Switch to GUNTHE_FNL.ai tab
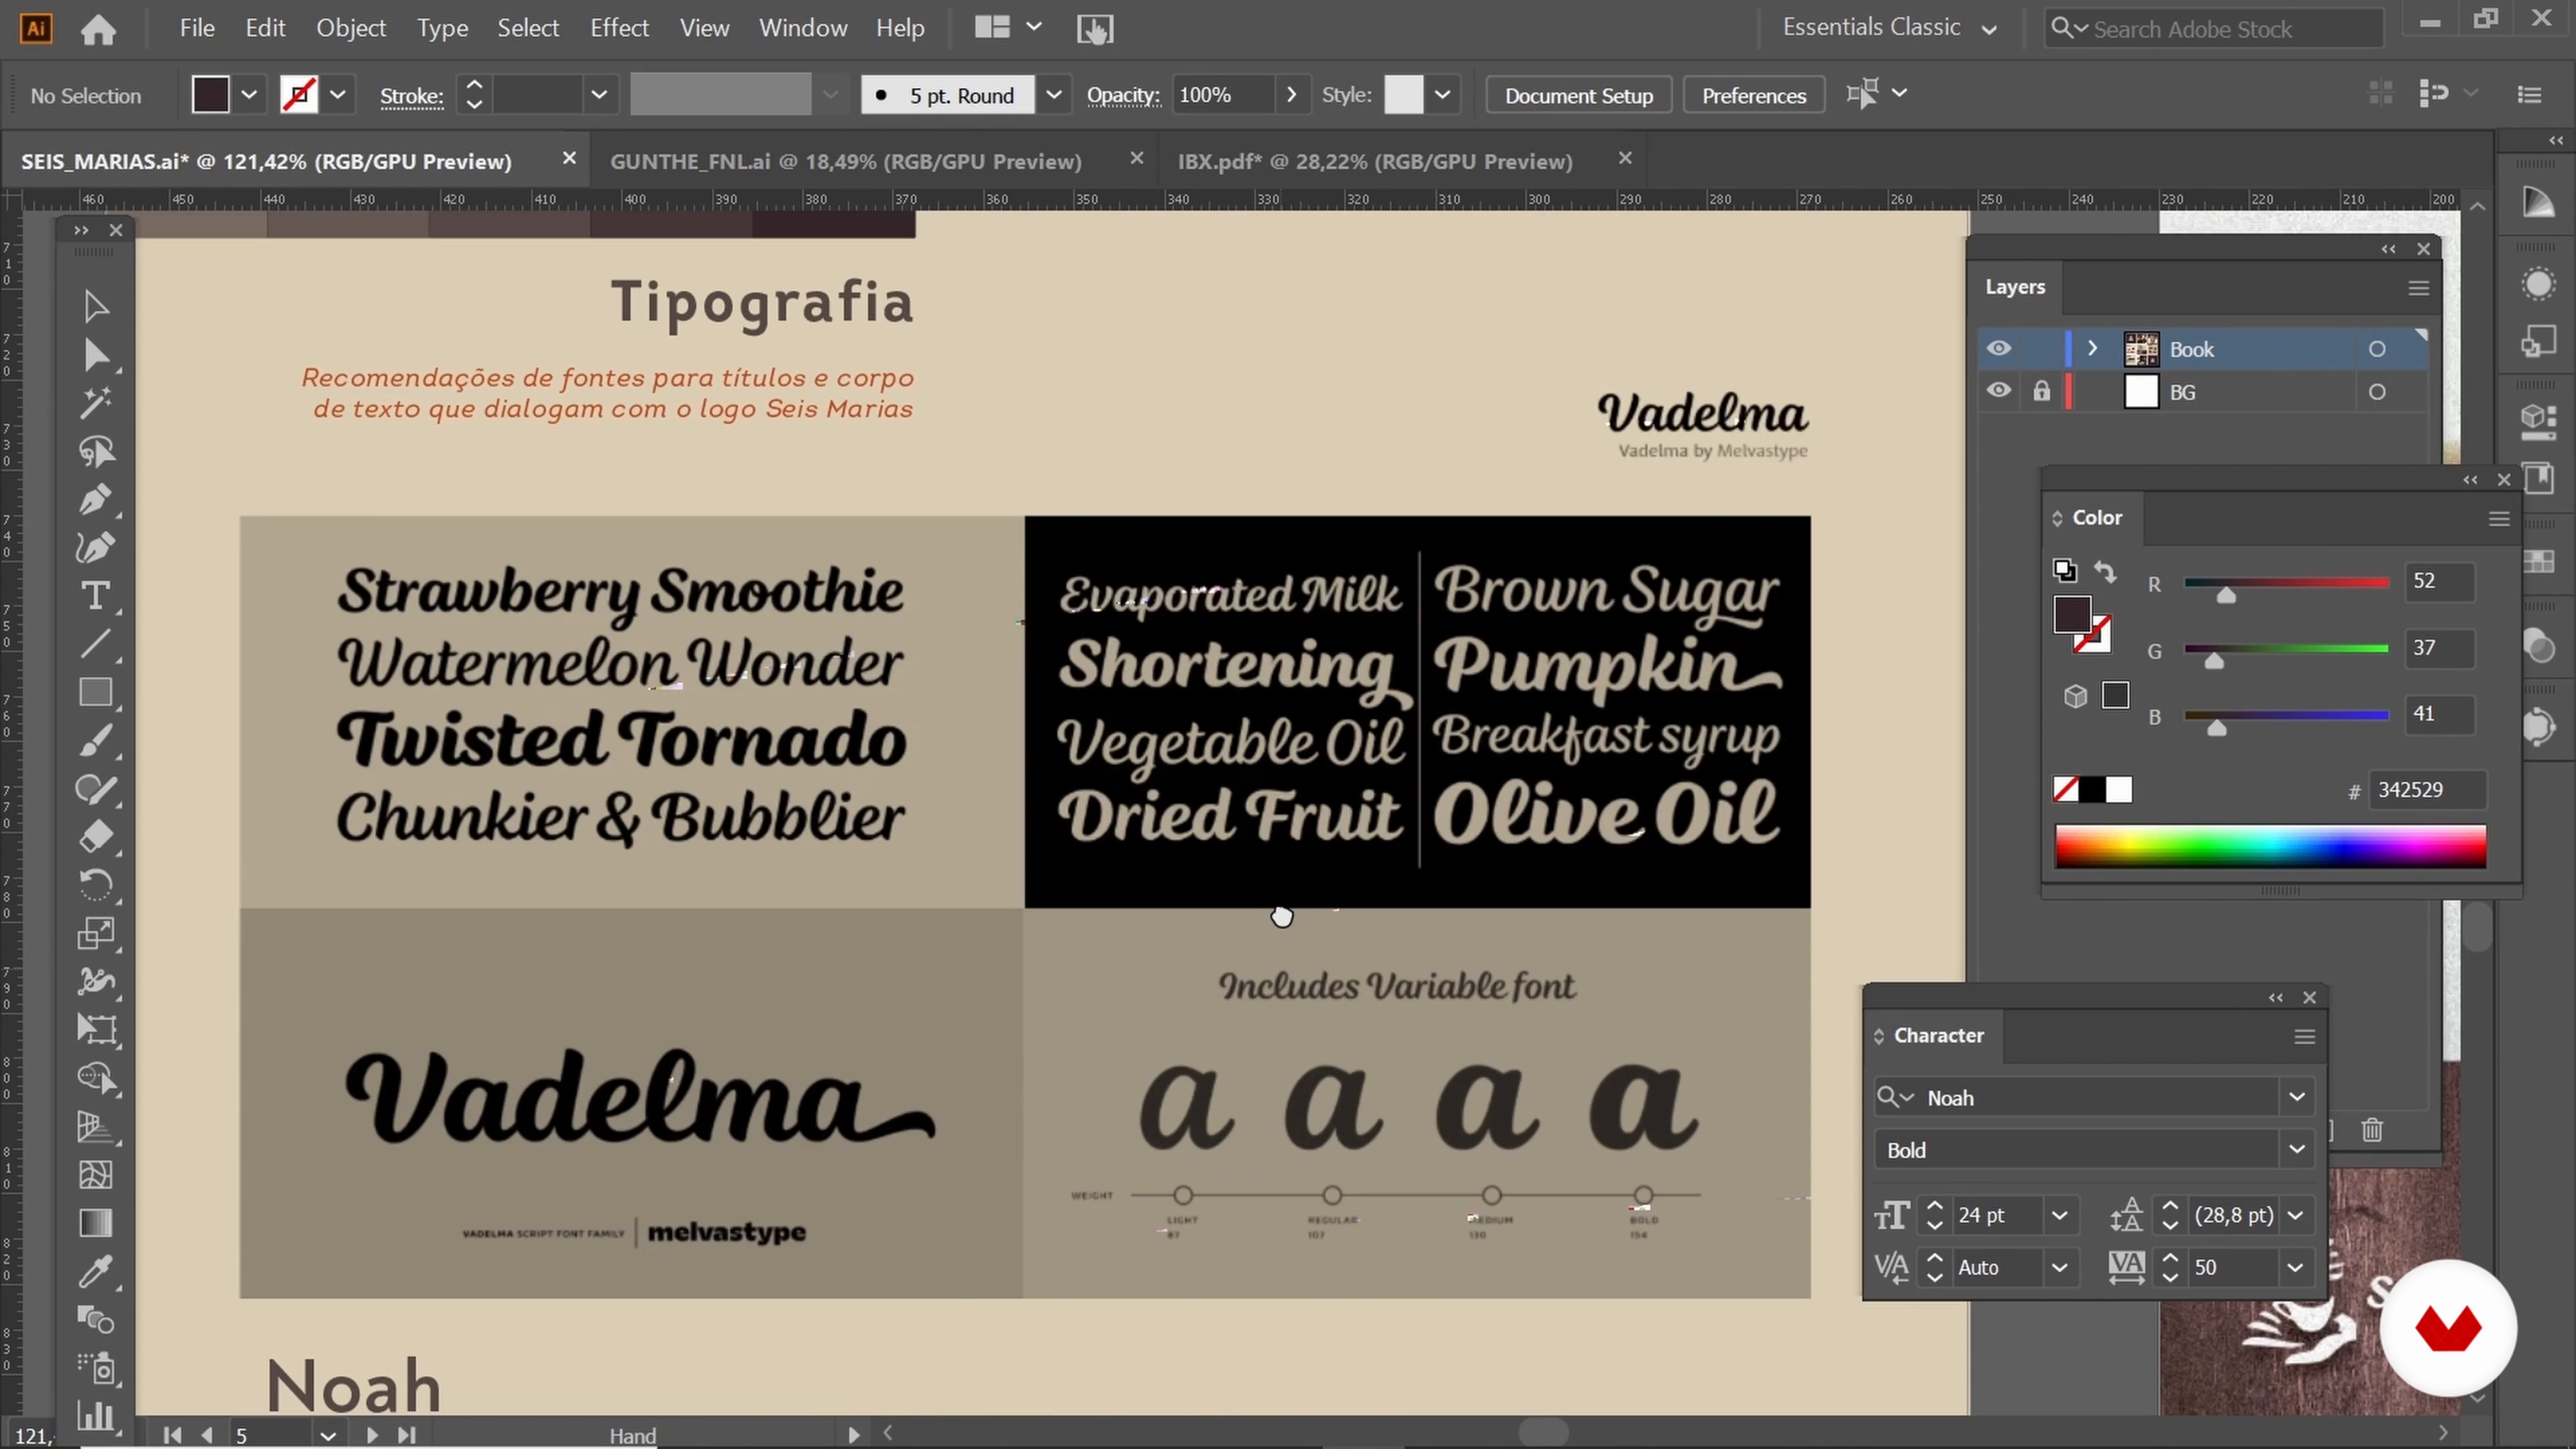 click(846, 161)
